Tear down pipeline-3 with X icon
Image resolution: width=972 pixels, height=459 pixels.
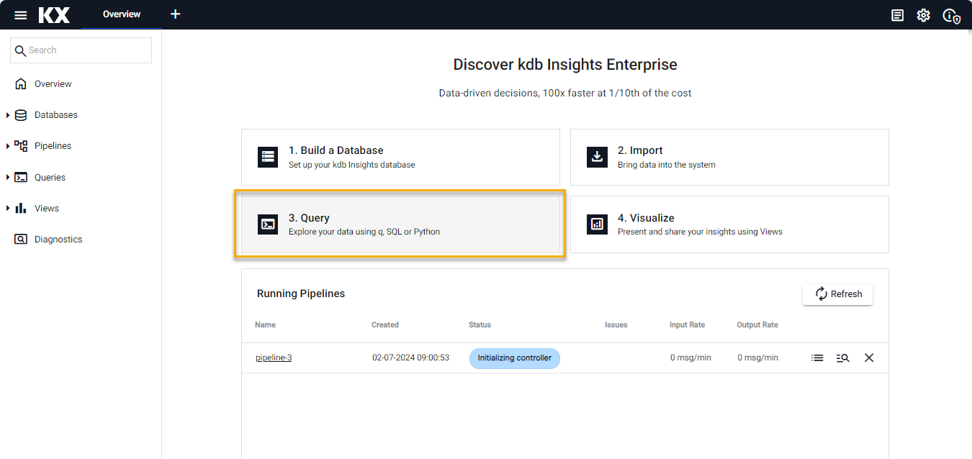tap(869, 358)
